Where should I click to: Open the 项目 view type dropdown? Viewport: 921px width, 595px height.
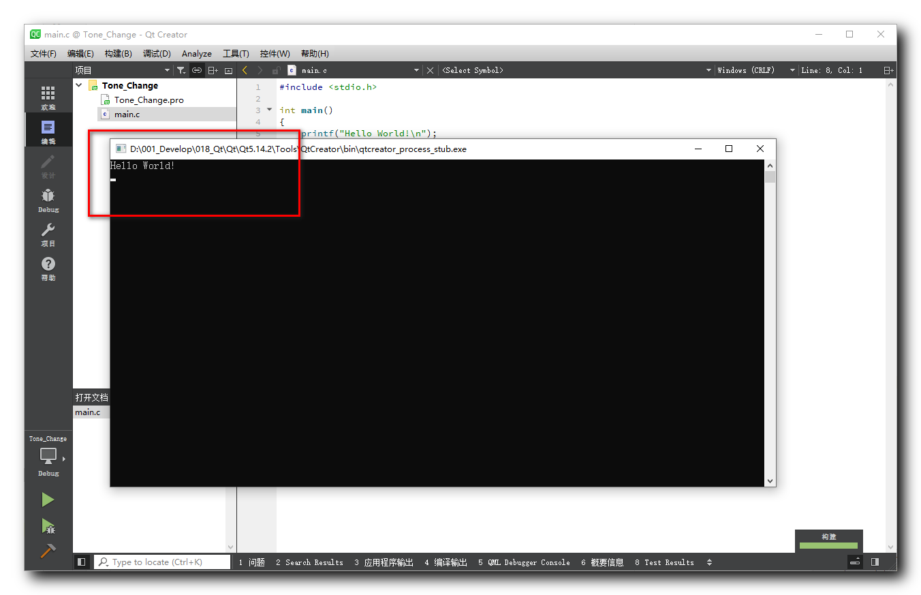[x=123, y=70]
